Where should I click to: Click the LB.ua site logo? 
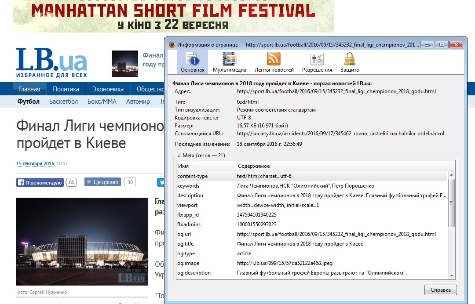tap(51, 62)
